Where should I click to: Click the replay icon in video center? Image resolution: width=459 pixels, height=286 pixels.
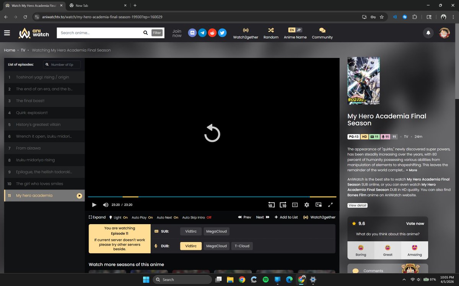(x=212, y=133)
